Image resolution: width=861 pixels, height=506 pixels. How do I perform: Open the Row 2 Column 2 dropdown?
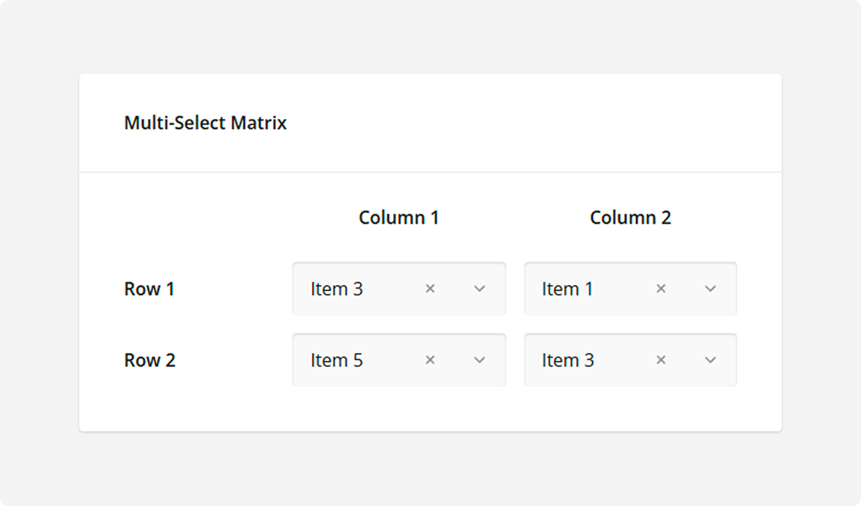pyautogui.click(x=710, y=360)
